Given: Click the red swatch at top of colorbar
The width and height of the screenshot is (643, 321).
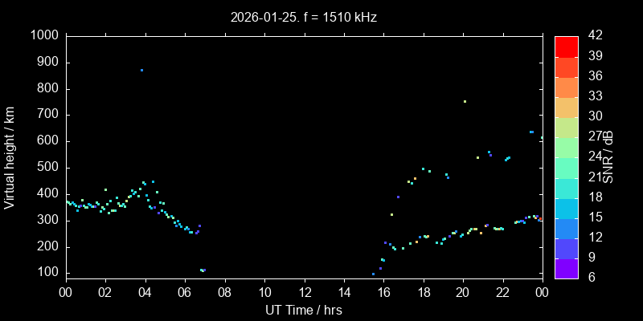Looking at the screenshot, I should tap(567, 46).
